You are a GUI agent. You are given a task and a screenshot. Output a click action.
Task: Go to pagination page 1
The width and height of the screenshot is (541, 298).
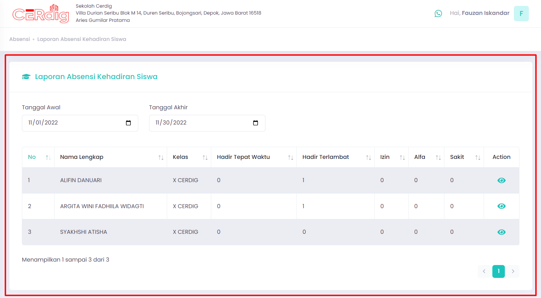point(498,271)
